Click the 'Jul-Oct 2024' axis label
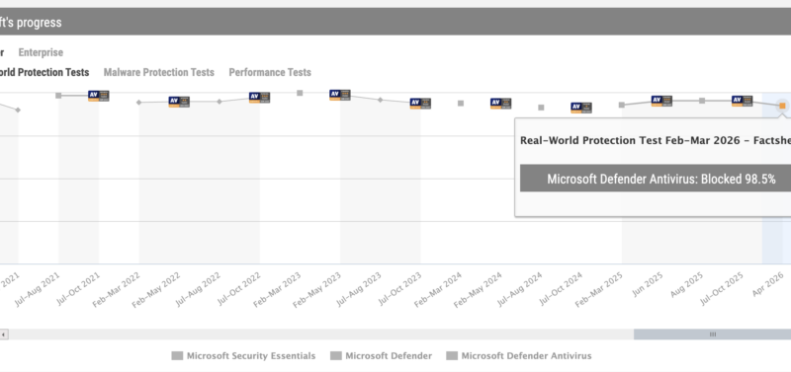791x372 pixels. tap(561, 288)
